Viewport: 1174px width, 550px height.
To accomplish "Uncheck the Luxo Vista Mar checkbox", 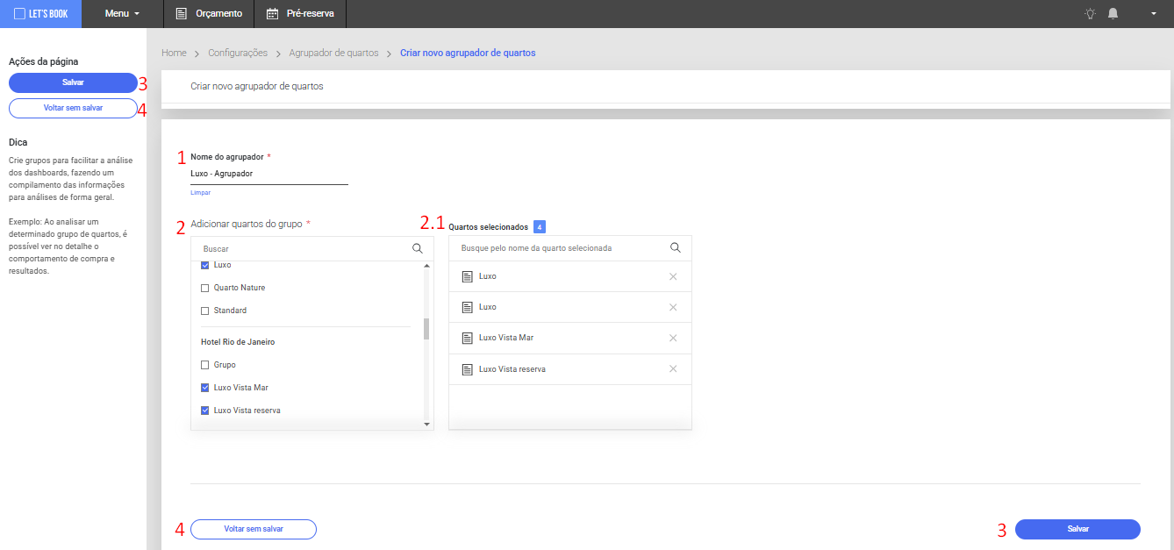I will (205, 388).
